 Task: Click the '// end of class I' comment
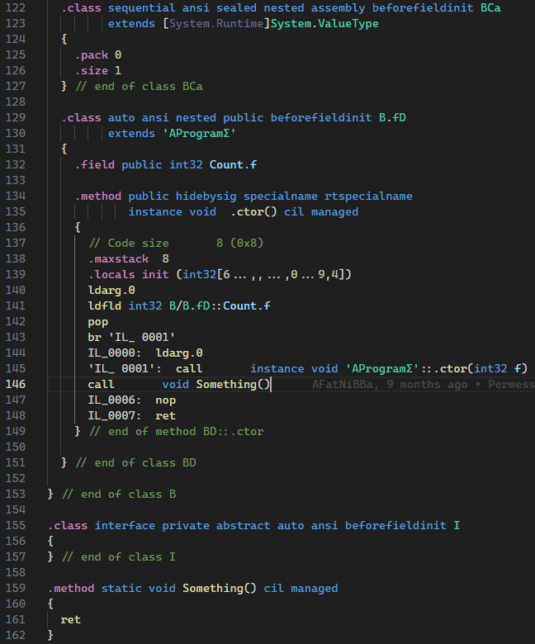tap(119, 557)
